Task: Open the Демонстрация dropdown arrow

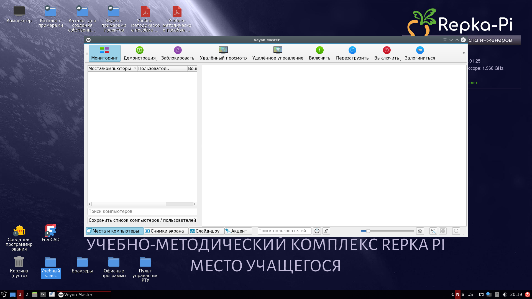Action: point(157,59)
